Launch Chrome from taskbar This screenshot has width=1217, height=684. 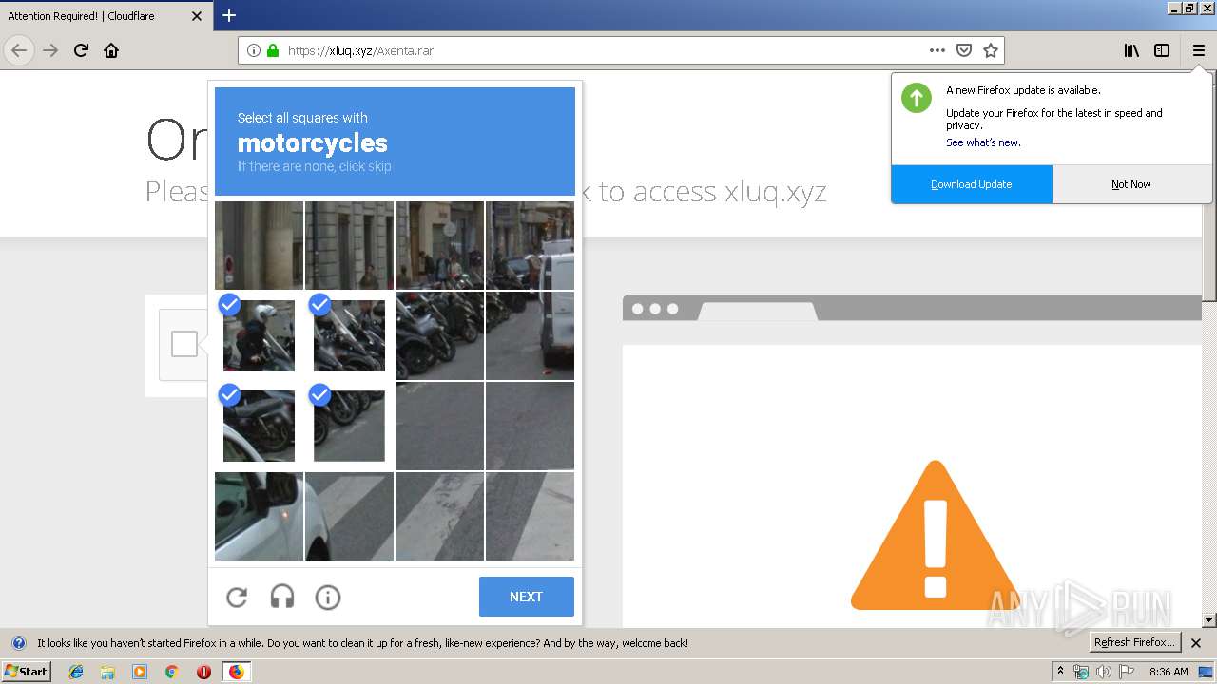(172, 672)
